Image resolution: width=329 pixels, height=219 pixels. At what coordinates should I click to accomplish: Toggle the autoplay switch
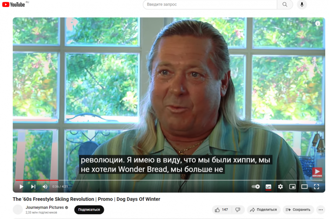point(256,186)
